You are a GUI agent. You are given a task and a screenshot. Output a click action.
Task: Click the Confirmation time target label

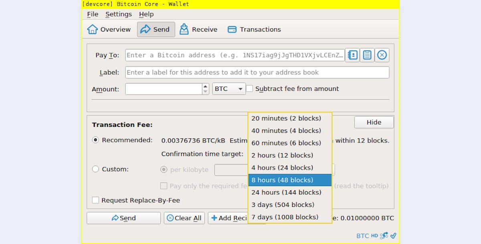[202, 154]
